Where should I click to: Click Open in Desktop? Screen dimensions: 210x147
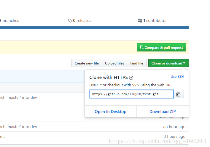111,112
